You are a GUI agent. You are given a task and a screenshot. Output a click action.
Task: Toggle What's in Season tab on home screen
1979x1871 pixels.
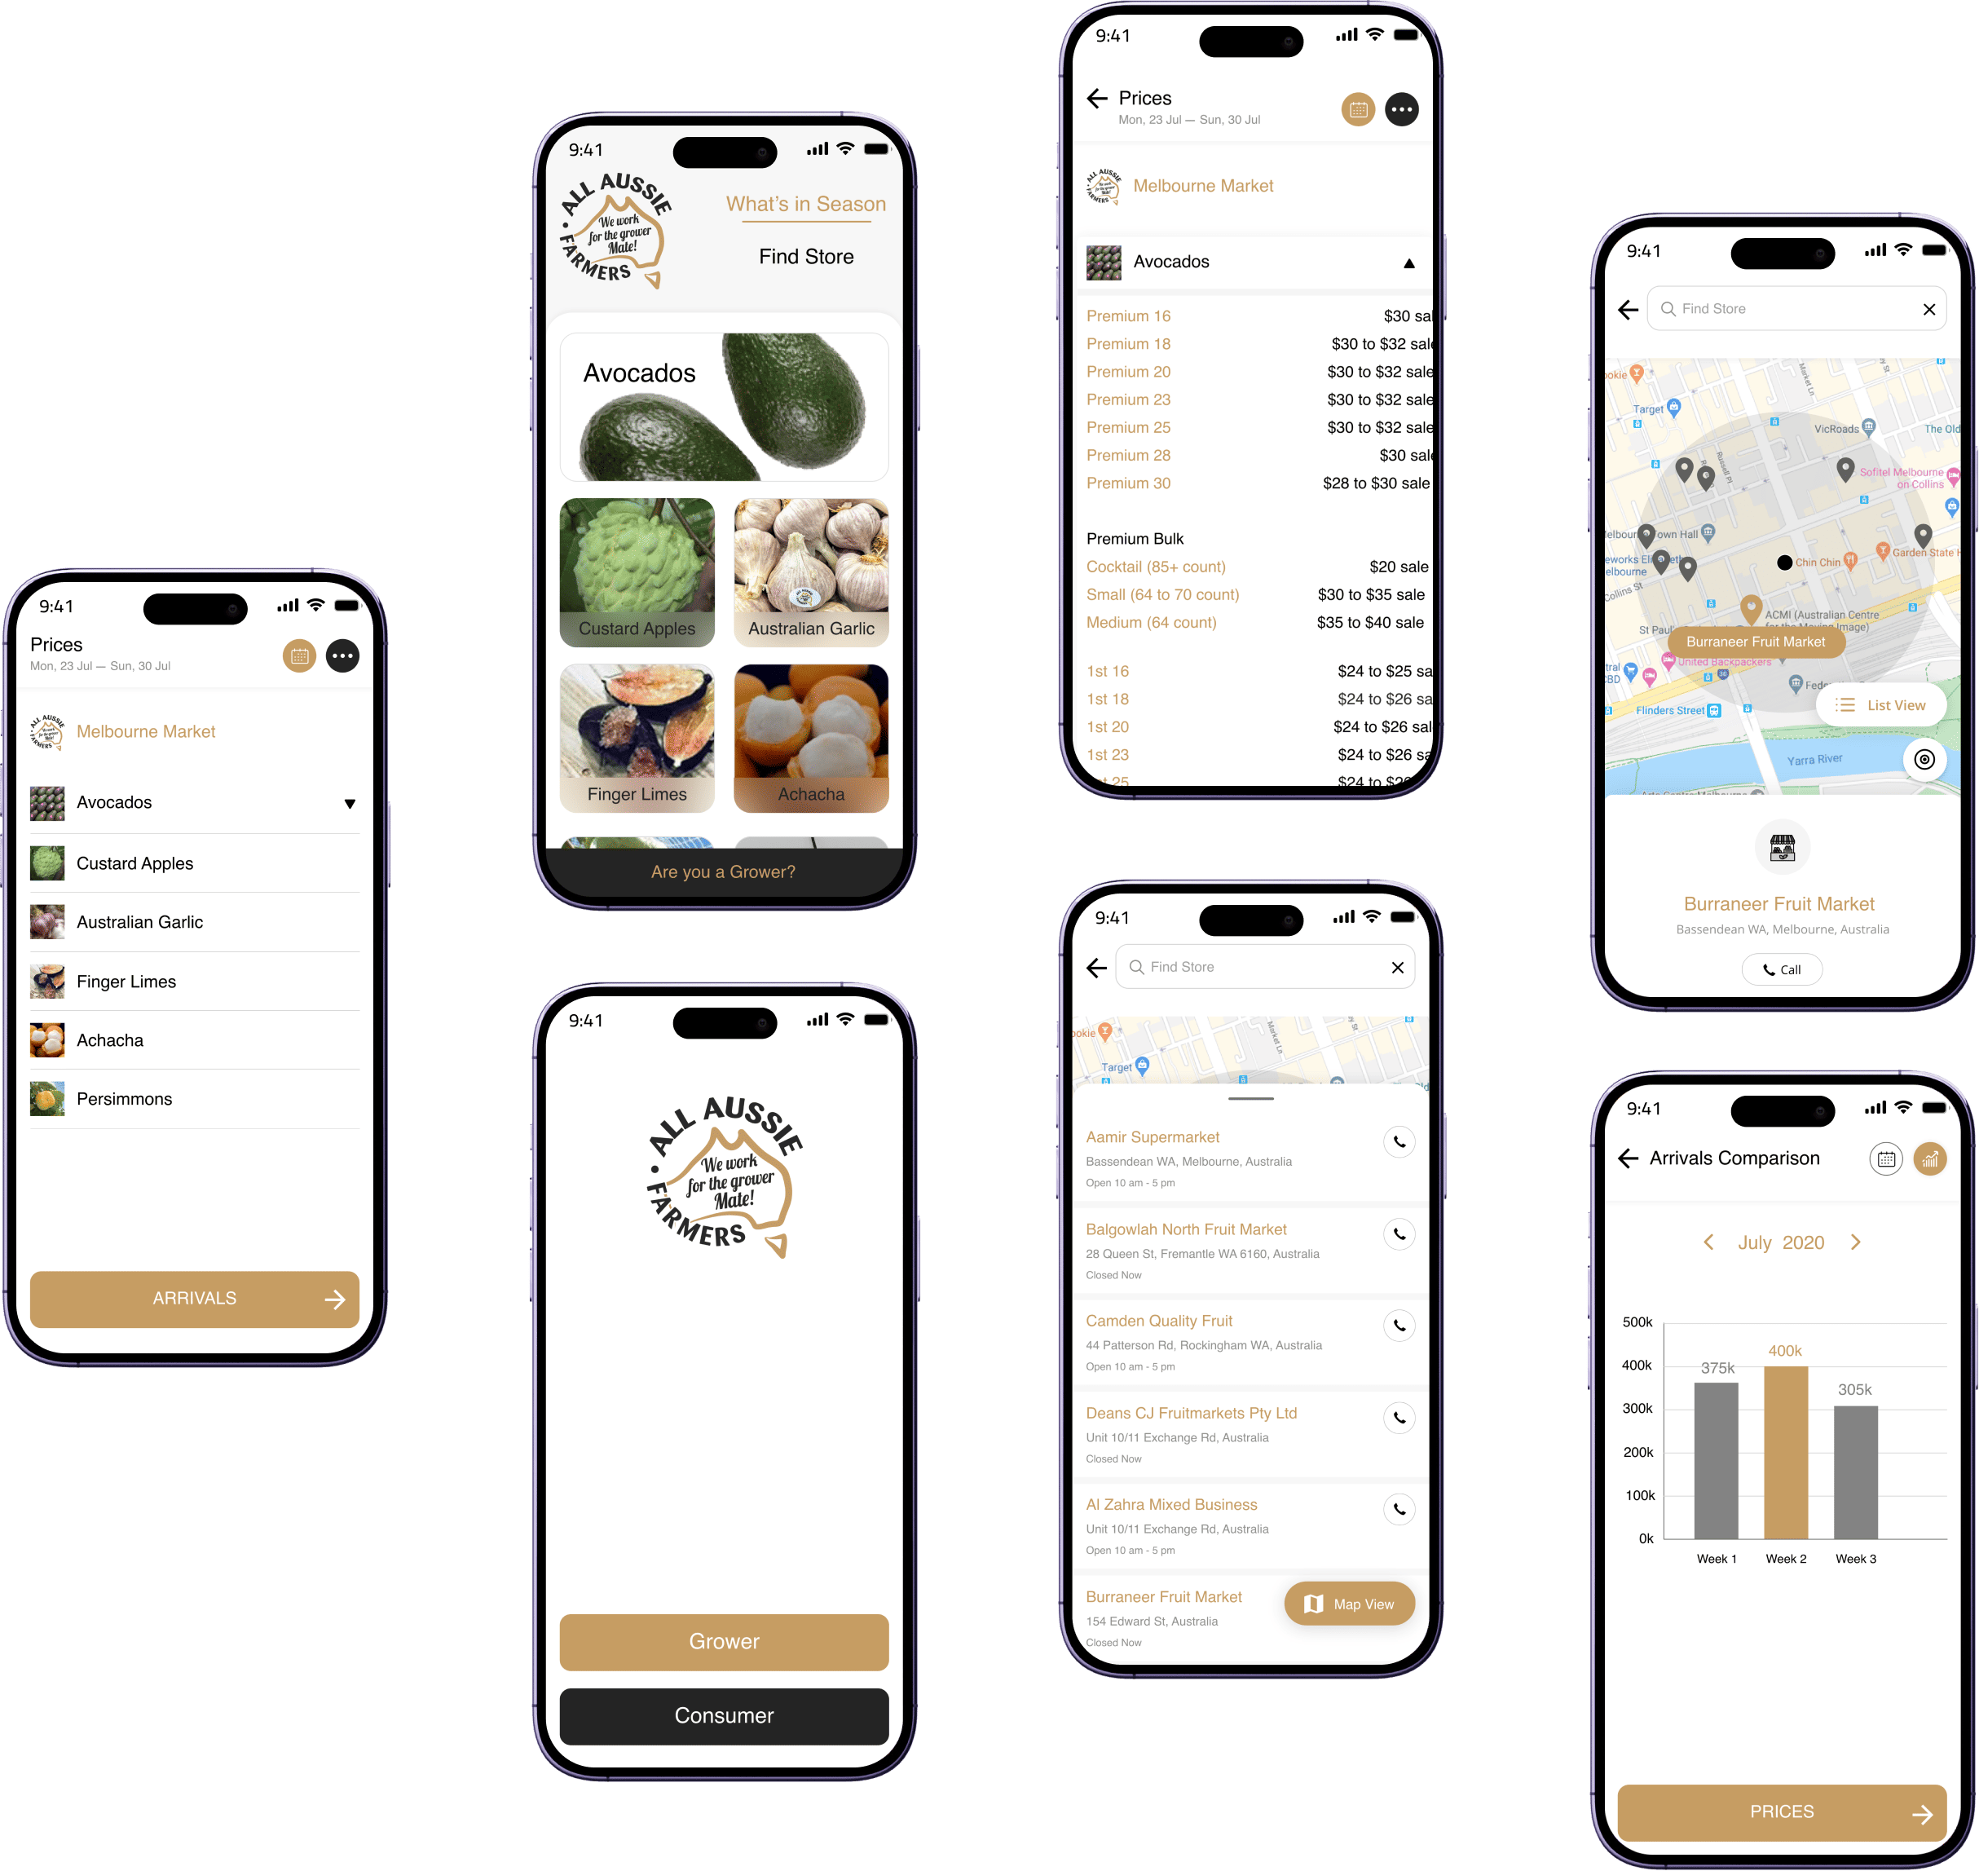[x=803, y=205]
